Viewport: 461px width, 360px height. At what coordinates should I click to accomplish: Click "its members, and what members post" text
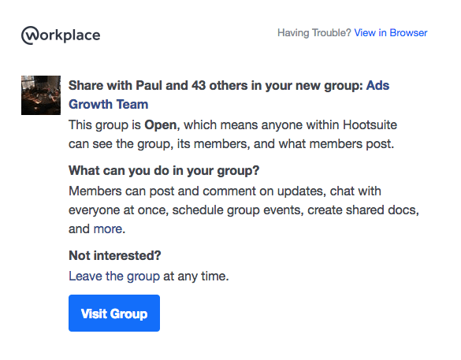(285, 144)
